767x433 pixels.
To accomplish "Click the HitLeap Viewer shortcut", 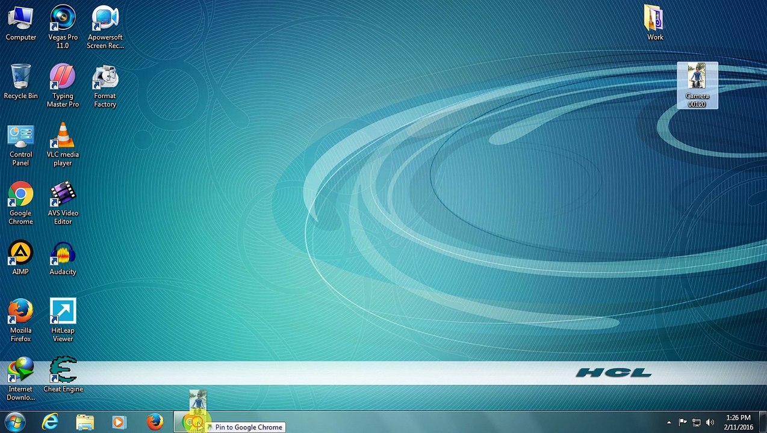I will click(x=63, y=321).
